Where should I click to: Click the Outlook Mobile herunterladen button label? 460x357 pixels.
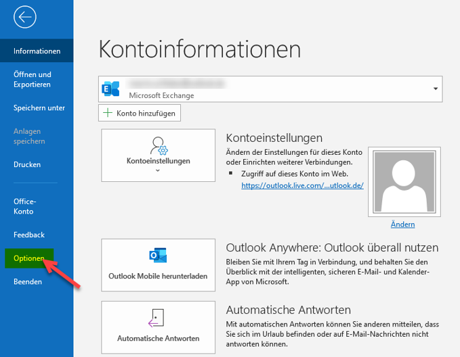click(x=158, y=276)
